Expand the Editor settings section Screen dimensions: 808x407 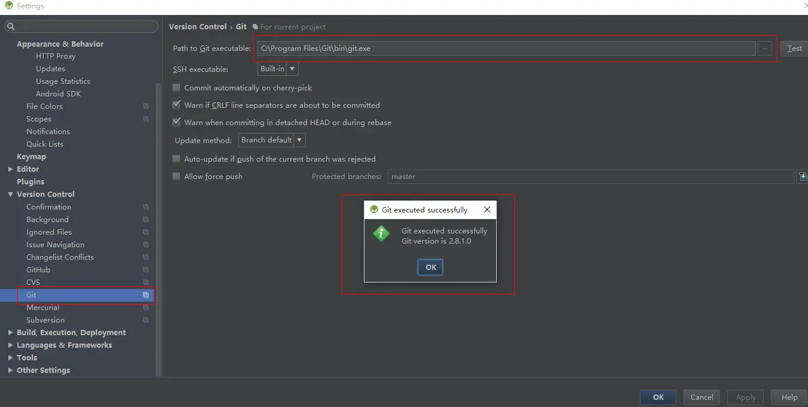[x=10, y=169]
